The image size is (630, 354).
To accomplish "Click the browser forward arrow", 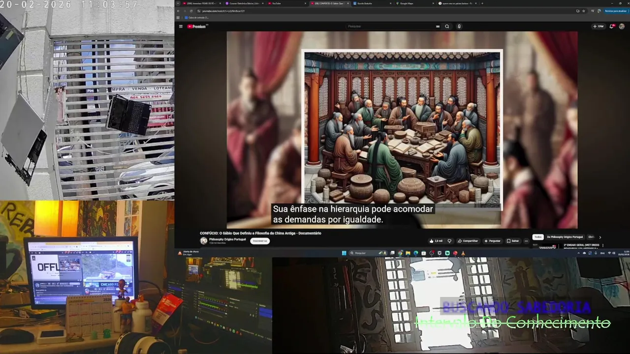I will (x=185, y=11).
